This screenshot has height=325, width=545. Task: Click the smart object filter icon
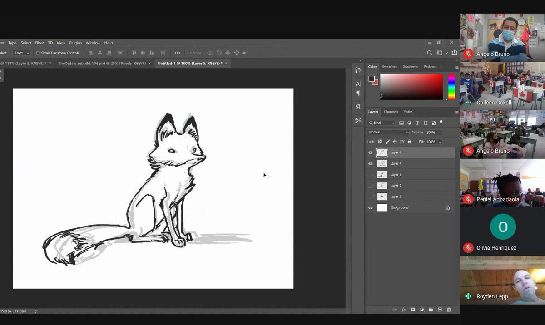click(434, 123)
